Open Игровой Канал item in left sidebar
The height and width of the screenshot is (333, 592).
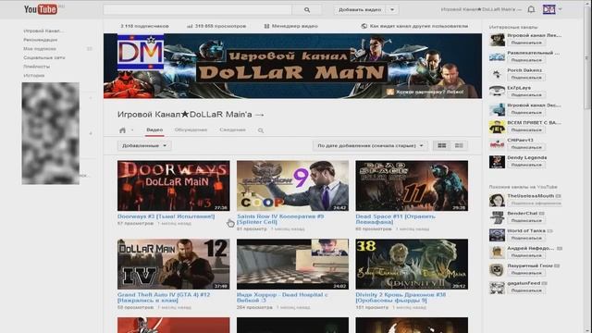[43, 31]
